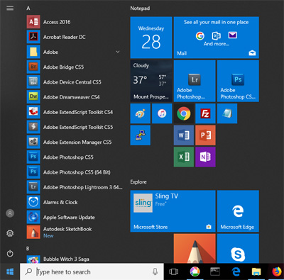The image size is (284, 280).
Task: Open the Remote Desktop Connection tile
Action: coord(140,135)
